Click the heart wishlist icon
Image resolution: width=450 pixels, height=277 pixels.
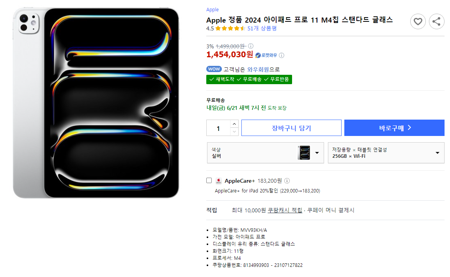[418, 21]
